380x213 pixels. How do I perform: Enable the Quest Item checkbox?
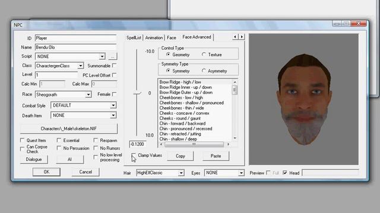pyautogui.click(x=23, y=140)
